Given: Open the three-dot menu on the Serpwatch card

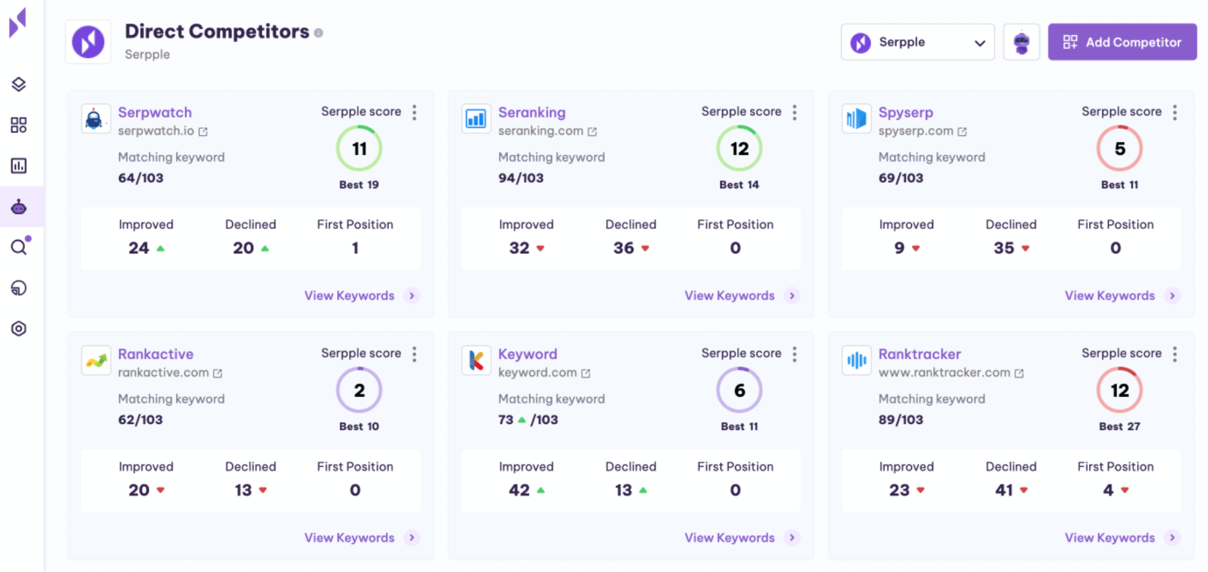Looking at the screenshot, I should [x=415, y=112].
